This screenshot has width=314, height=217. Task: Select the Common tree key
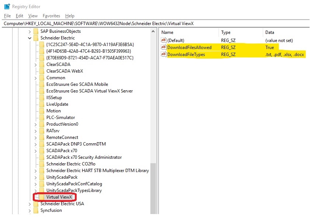56,78
